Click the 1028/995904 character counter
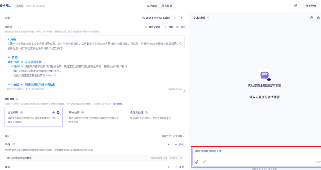This screenshot has height=170, width=321. (176, 89)
